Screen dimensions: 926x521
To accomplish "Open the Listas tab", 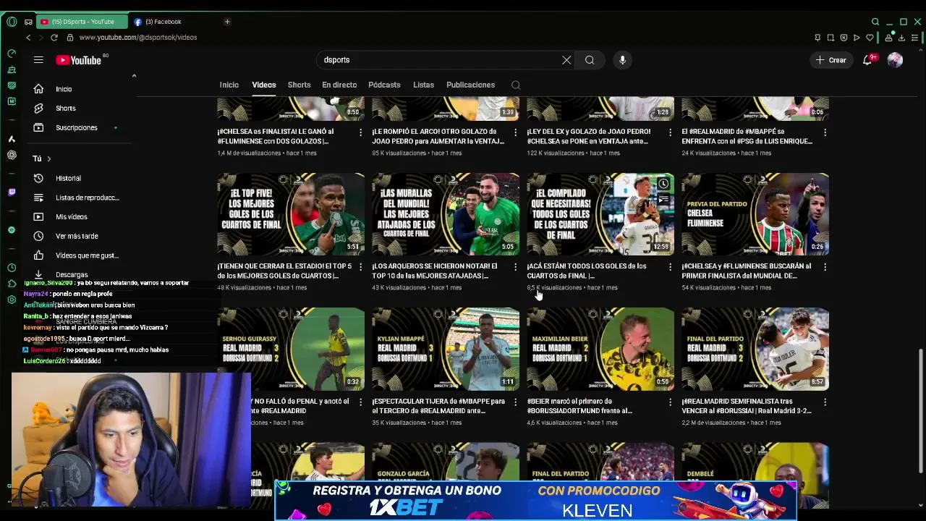I will (x=423, y=85).
